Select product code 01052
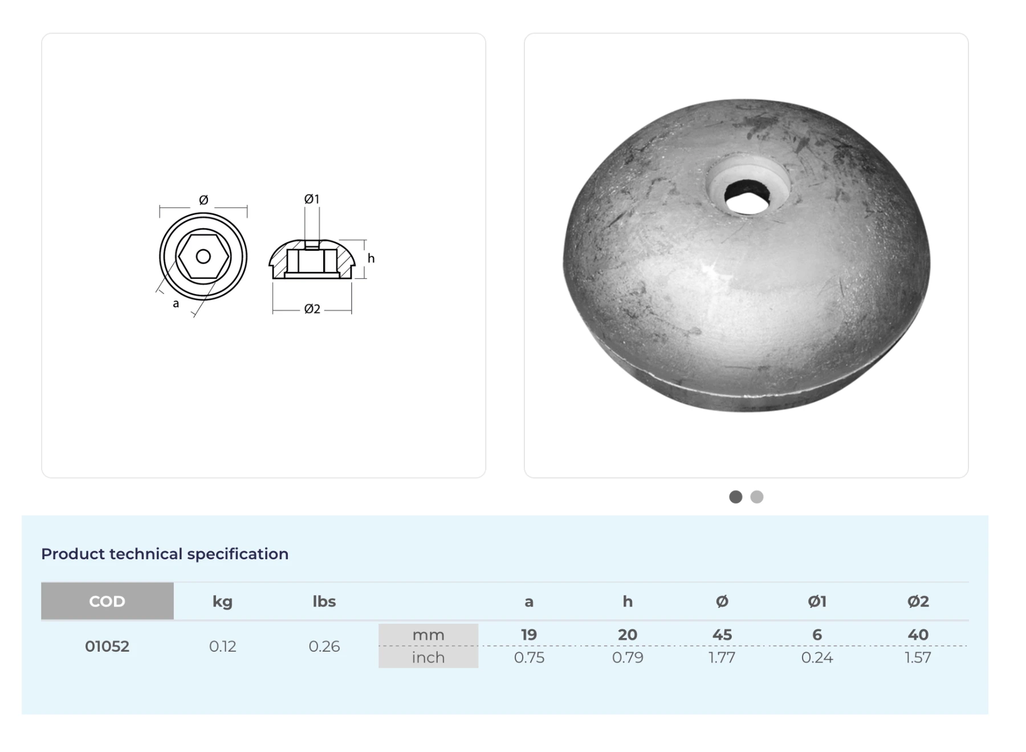This screenshot has height=752, width=1026. click(107, 646)
